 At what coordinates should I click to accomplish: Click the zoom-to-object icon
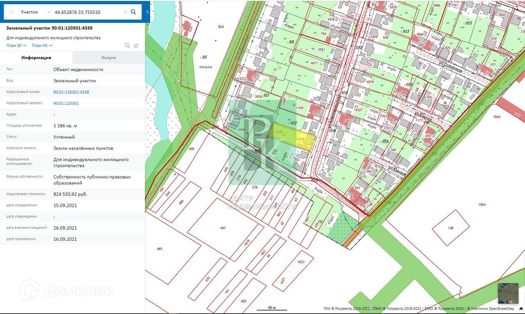(x=128, y=45)
